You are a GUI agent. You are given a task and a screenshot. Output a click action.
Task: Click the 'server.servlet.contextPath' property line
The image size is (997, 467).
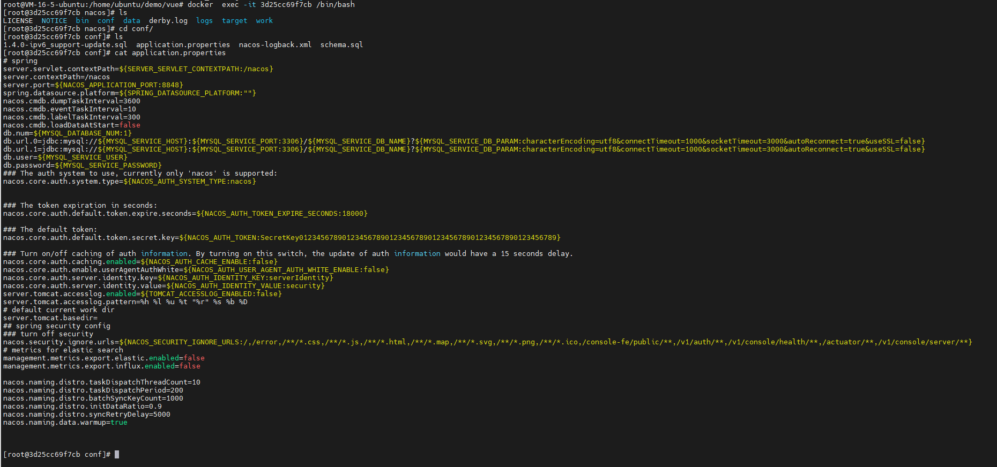(138, 69)
